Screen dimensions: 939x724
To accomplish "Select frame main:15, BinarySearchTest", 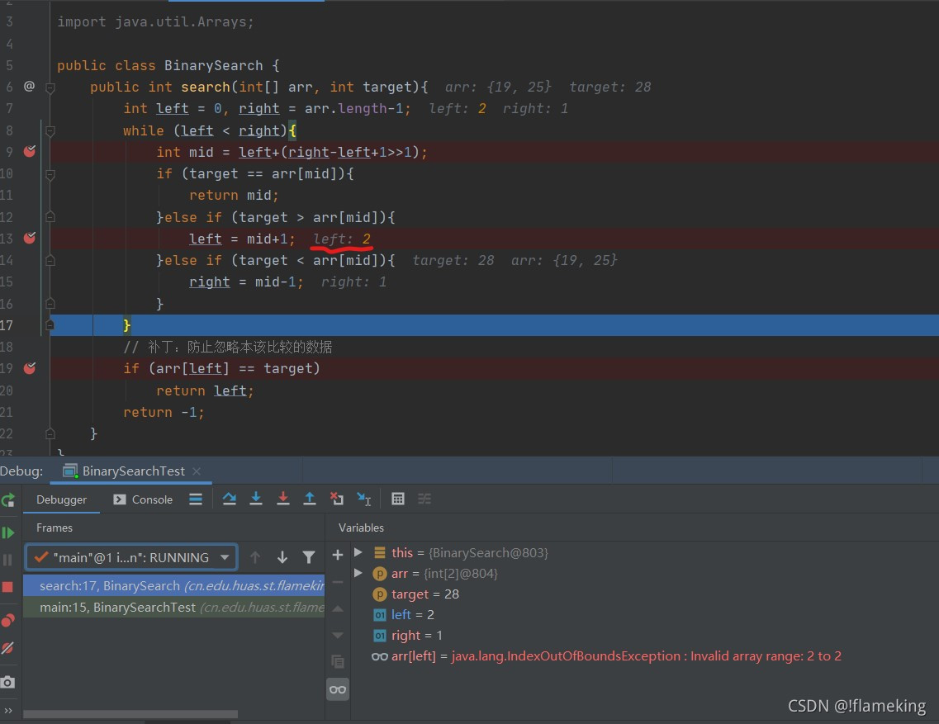I will [173, 608].
